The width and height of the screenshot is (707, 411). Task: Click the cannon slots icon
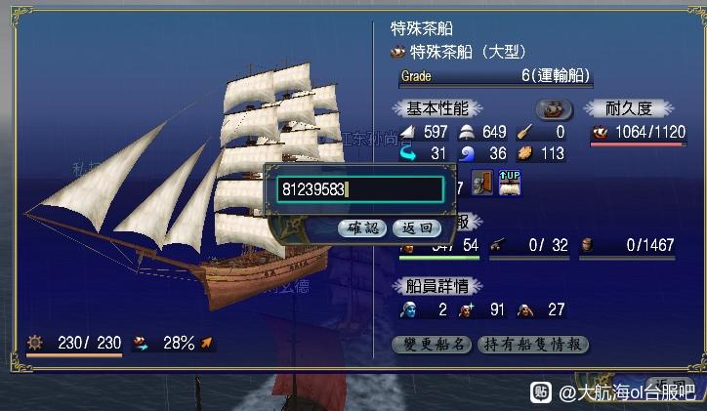(498, 245)
